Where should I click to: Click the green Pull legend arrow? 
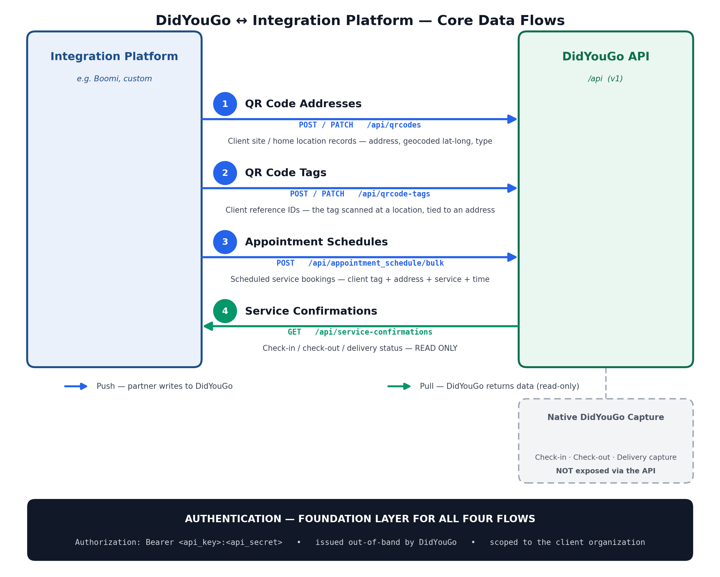coord(399,386)
